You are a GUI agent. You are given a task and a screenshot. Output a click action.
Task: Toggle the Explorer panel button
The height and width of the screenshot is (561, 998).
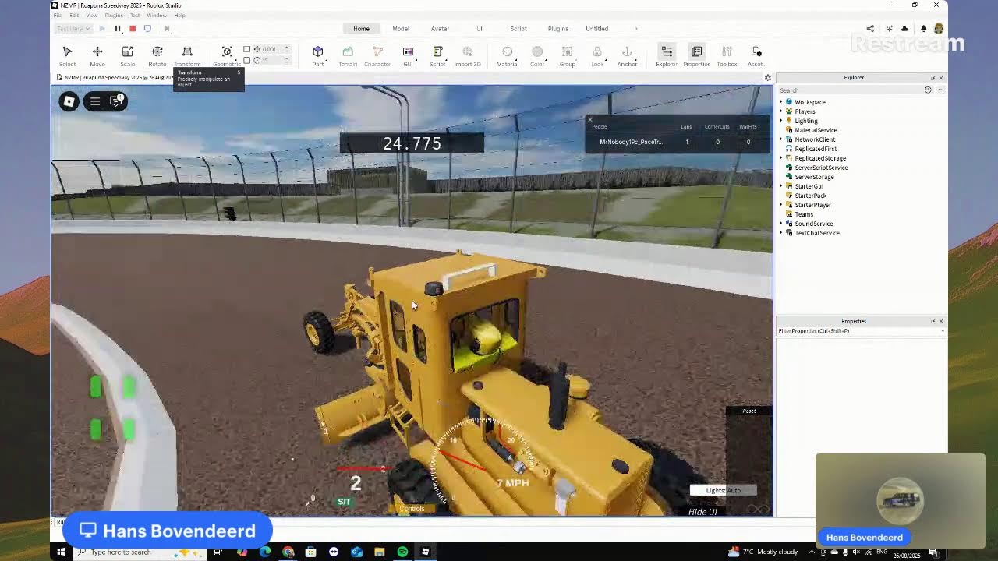coord(667,55)
